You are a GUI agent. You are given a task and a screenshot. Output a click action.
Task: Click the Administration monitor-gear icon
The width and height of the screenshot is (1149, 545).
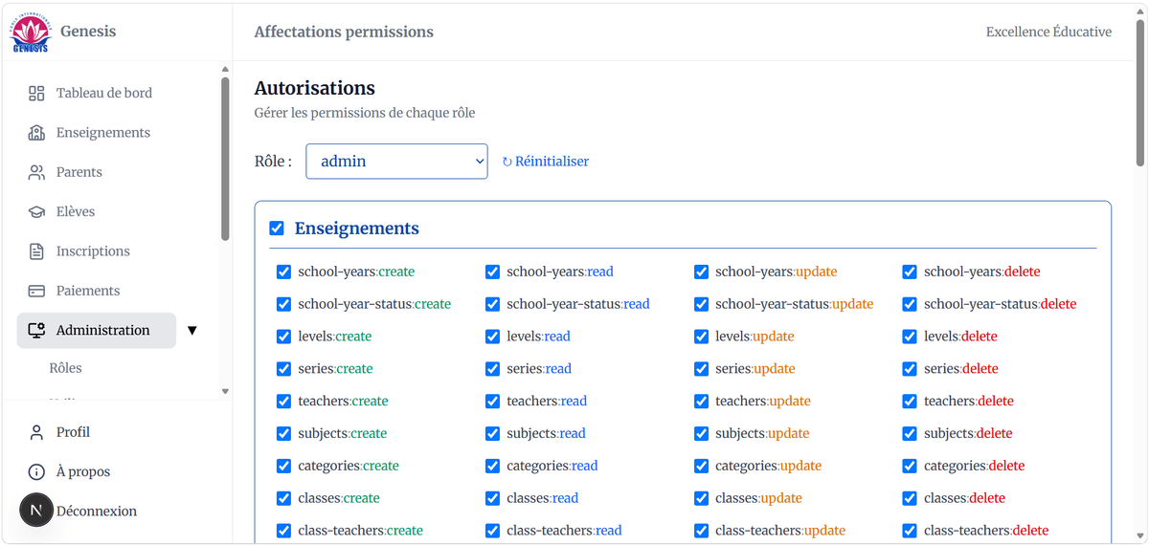coord(36,331)
